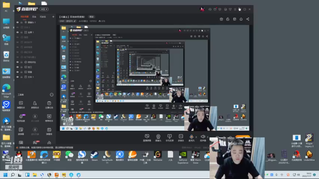Image resolution: width=319 pixels, height=179 pixels.
Task: Open the Windows Start menu
Action: 6,175
